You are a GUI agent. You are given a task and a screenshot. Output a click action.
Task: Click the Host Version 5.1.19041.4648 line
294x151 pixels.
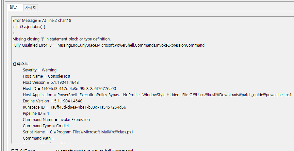51,82
